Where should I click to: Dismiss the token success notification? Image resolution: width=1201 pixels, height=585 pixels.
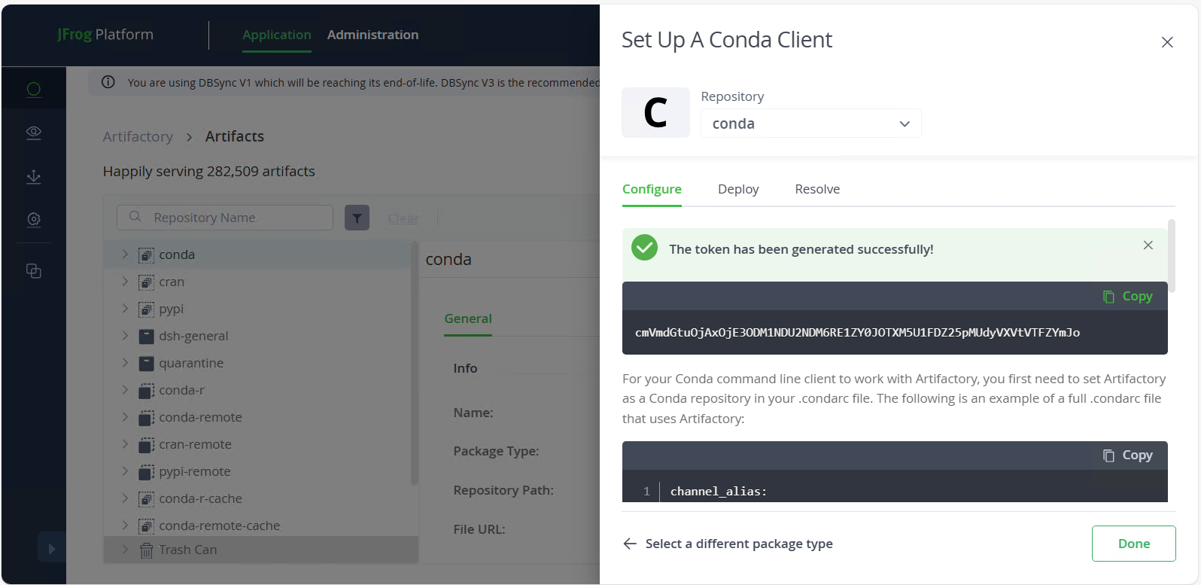(x=1148, y=245)
